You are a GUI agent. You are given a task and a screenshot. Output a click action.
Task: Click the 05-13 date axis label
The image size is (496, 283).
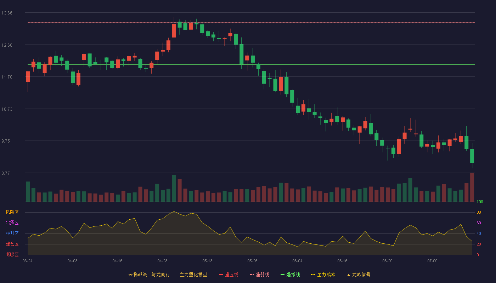point(207,261)
